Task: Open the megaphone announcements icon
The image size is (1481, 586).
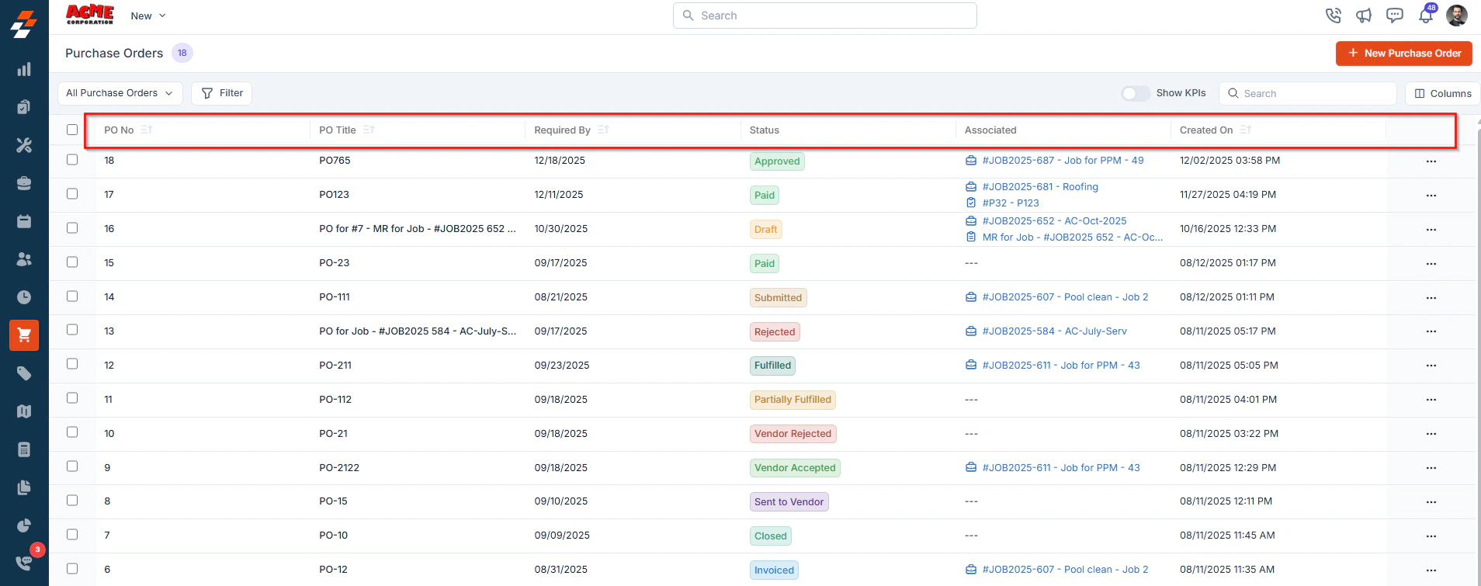Action: 1364,16
